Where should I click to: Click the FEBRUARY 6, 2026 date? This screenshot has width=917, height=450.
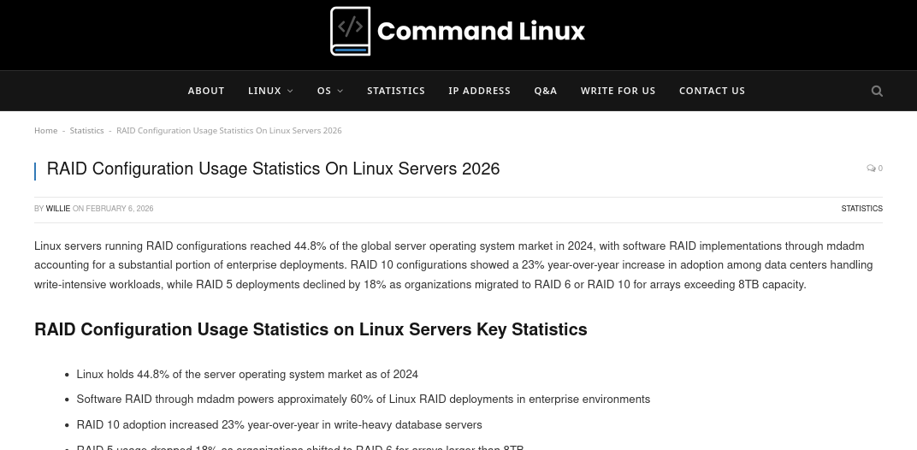(119, 209)
